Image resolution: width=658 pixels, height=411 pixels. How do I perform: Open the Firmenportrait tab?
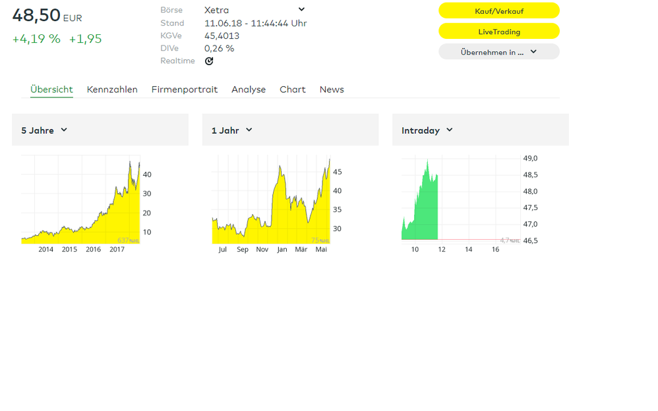tap(184, 90)
